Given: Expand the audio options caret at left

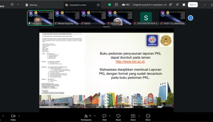Looking at the screenshot, I should (x=3, y=116).
